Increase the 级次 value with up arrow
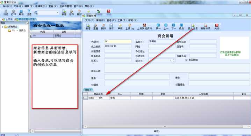Image resolution: width=251 pixels, height=136 pixels. (x=174, y=59)
